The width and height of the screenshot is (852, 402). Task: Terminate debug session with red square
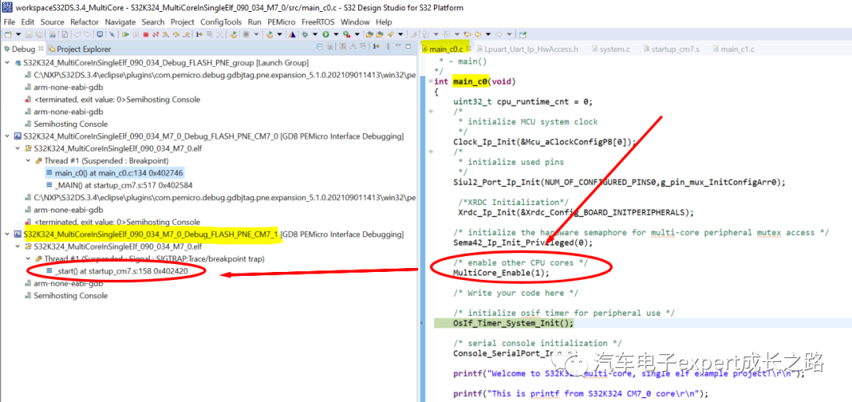(146, 34)
